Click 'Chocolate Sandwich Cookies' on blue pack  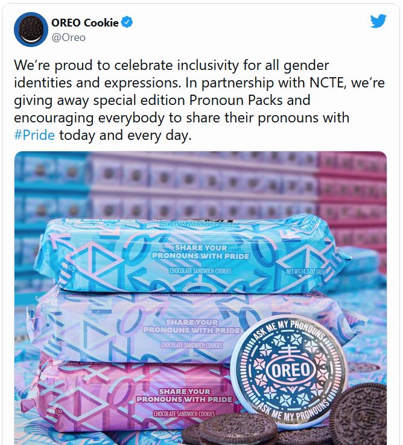point(200,271)
